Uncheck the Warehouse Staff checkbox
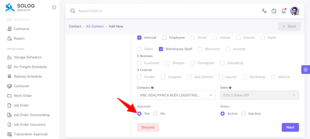This screenshot has width=310, height=139. [x=161, y=49]
